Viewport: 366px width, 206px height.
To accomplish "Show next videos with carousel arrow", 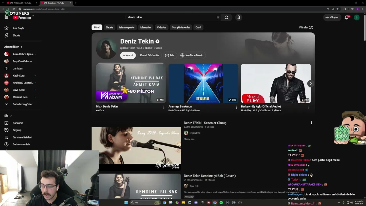I will click(x=311, y=84).
